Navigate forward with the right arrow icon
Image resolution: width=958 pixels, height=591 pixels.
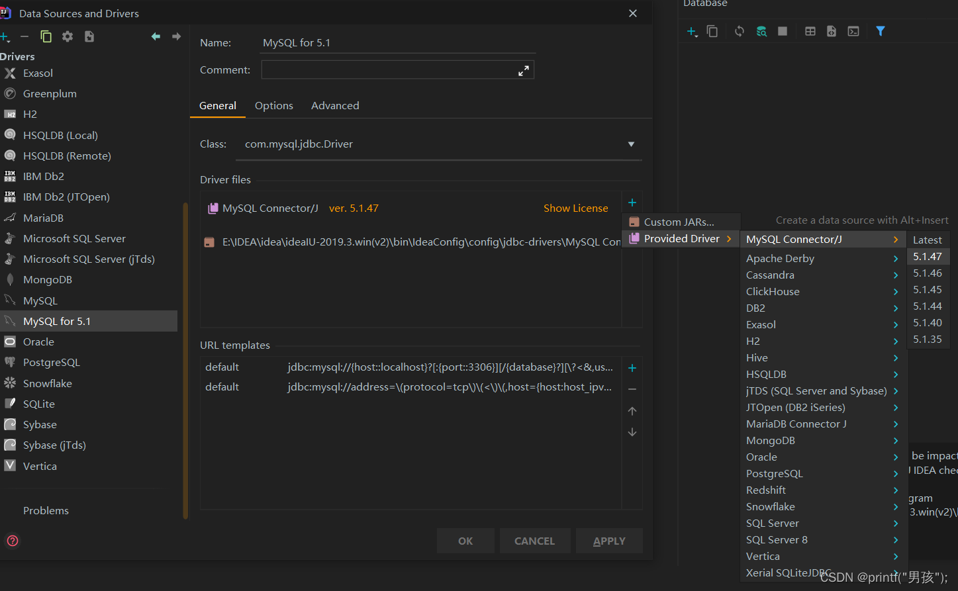[176, 36]
